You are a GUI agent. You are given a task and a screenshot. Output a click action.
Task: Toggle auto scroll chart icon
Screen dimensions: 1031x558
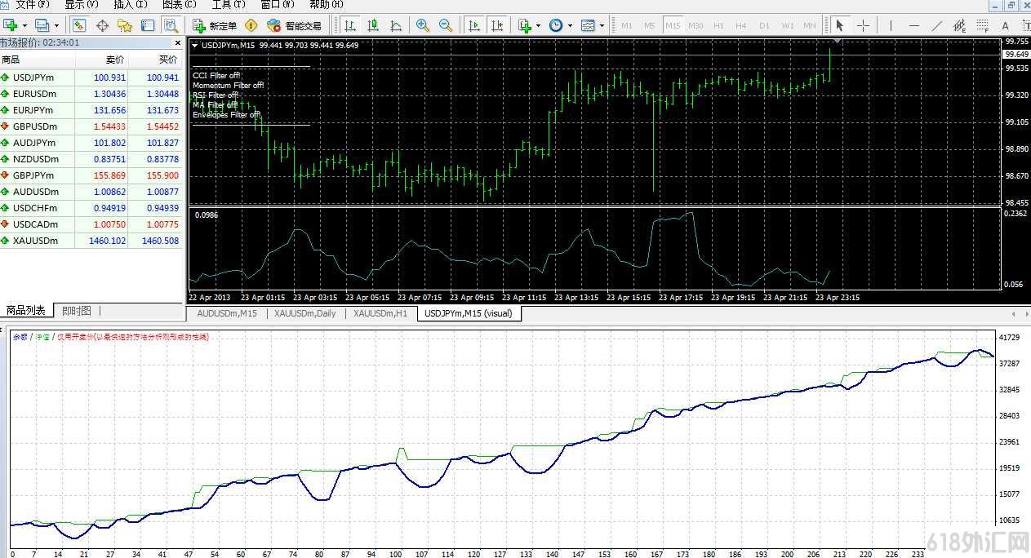474,25
